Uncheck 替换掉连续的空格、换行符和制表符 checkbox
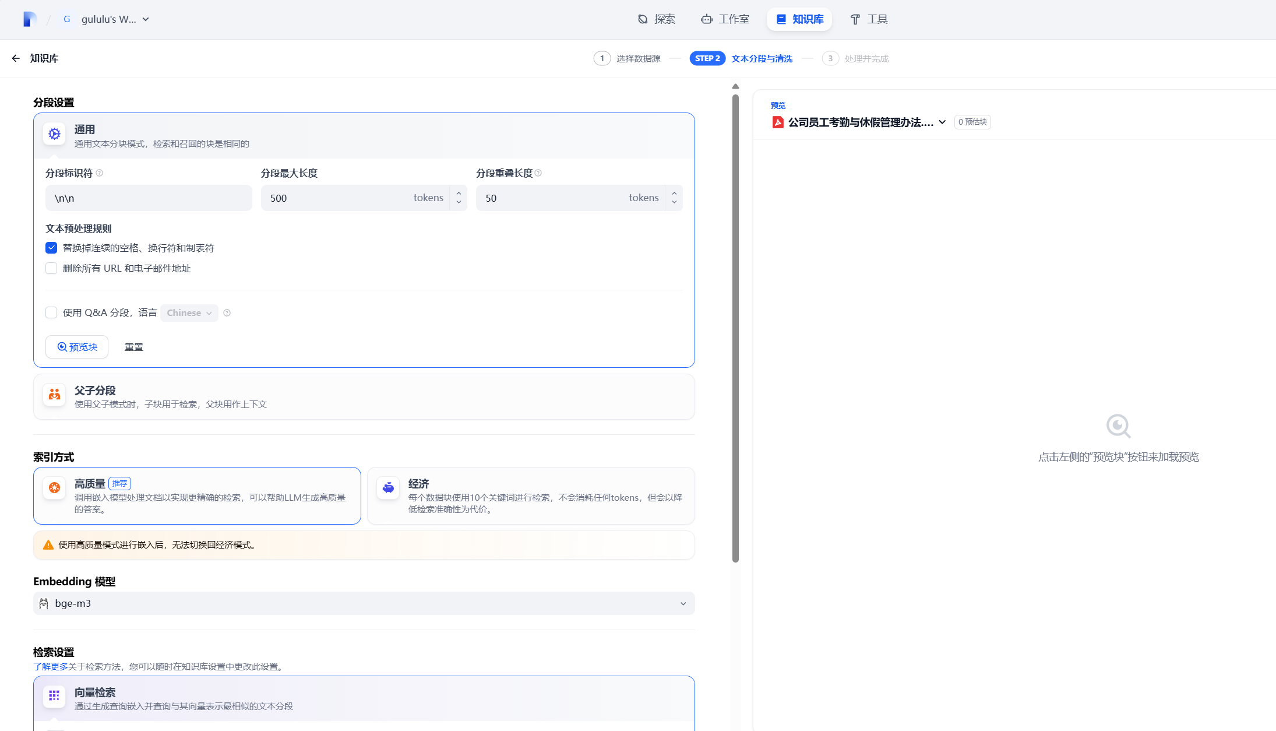 click(51, 248)
